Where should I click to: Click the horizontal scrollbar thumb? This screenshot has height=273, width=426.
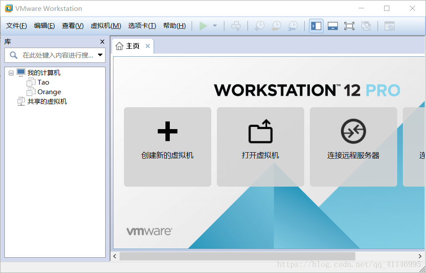tap(237, 256)
